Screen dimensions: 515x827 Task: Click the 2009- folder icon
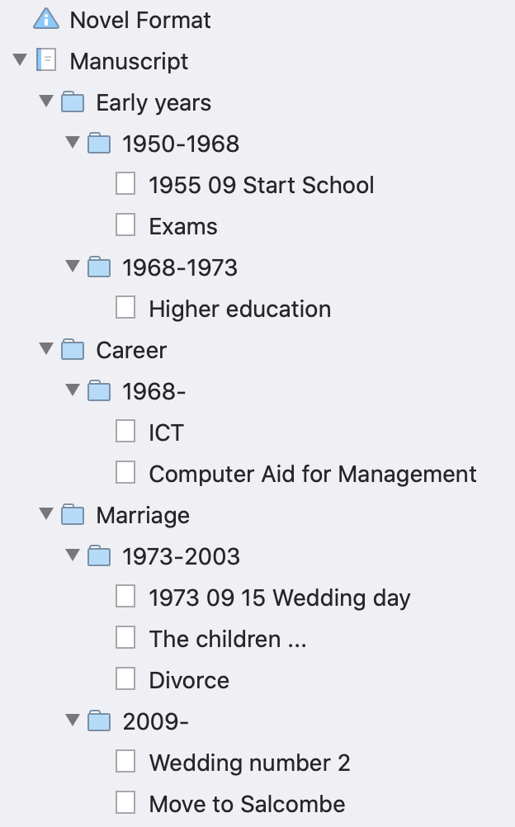click(x=99, y=721)
